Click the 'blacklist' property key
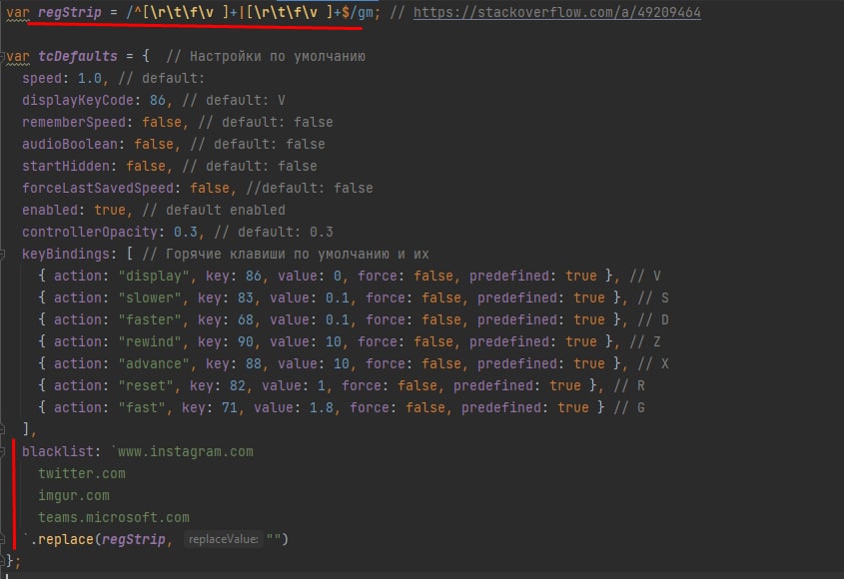Screen dimensions: 844x579 pos(58,451)
